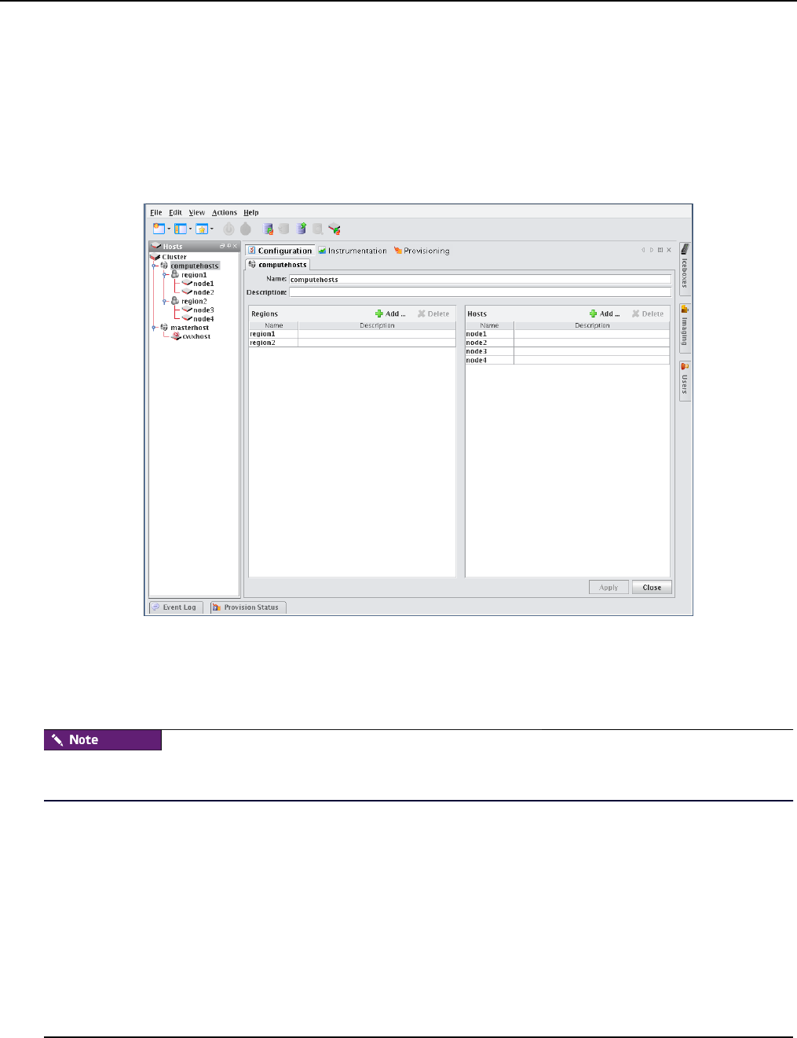797x1038 pixels.
Task: Select node3 in the Hosts tree
Action: point(203,310)
